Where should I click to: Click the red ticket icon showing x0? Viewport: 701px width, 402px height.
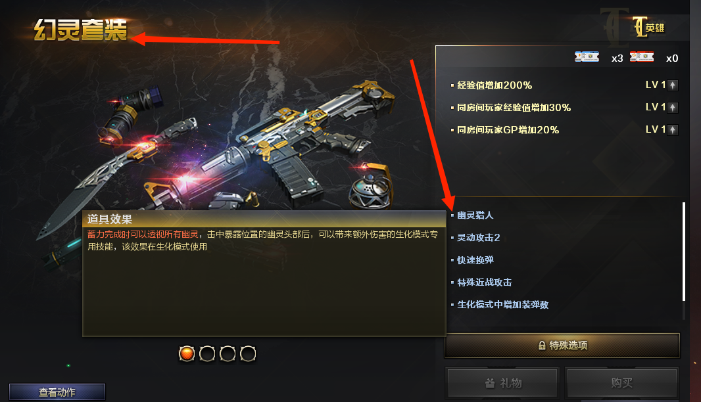642,56
